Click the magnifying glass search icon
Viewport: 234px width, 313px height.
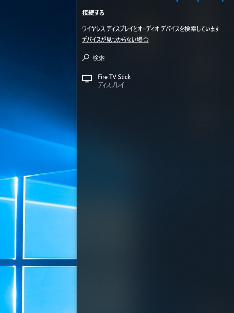click(85, 58)
